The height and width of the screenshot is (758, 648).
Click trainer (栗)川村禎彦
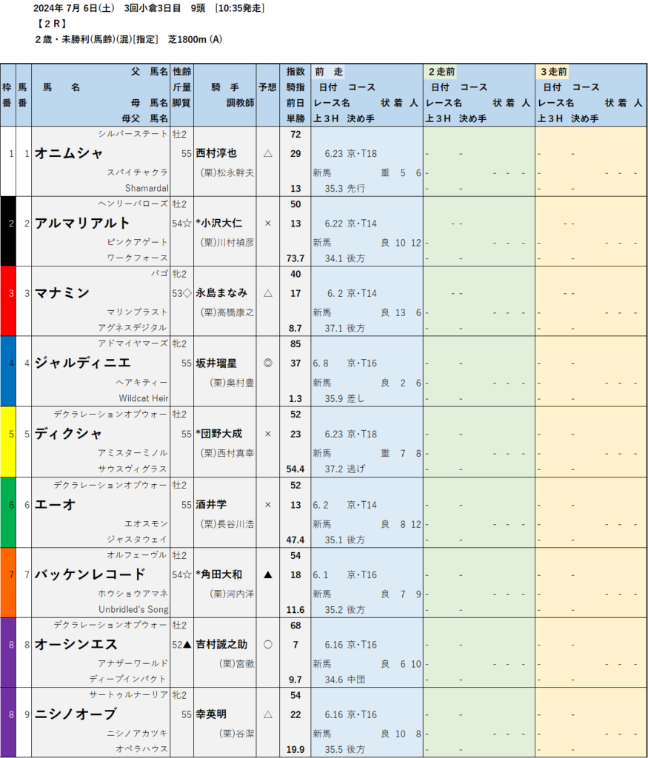[x=227, y=242]
